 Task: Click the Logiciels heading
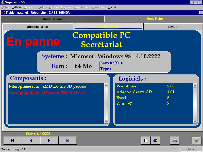point(132,79)
